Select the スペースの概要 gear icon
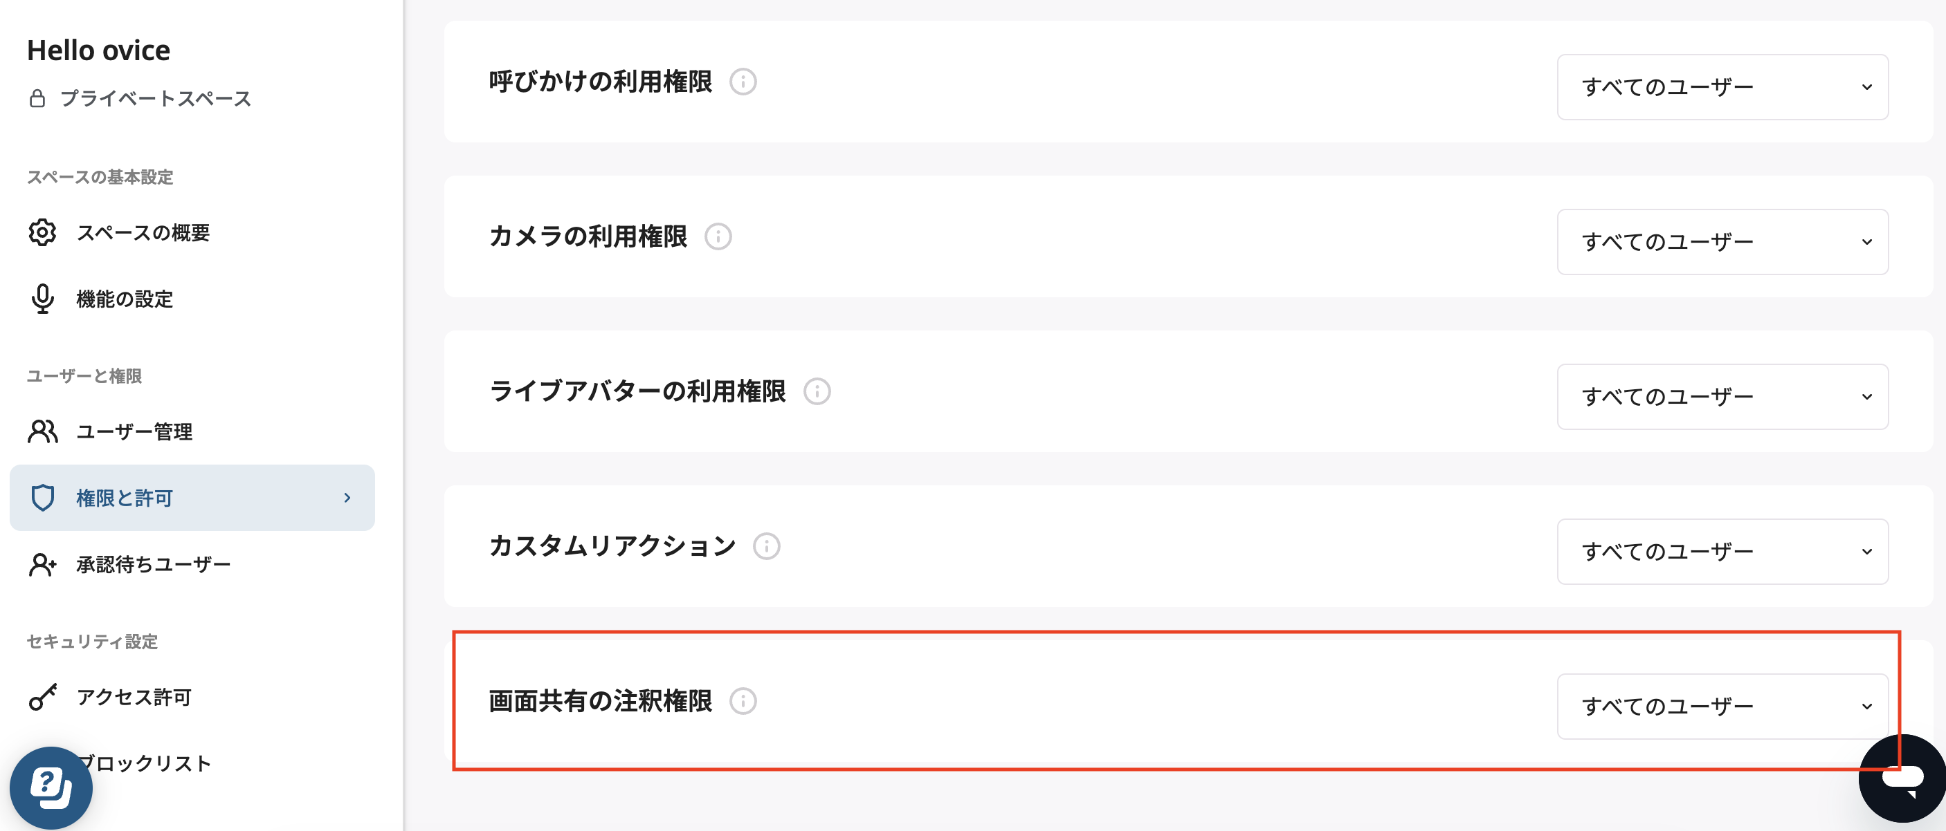The width and height of the screenshot is (1946, 831). pyautogui.click(x=43, y=232)
